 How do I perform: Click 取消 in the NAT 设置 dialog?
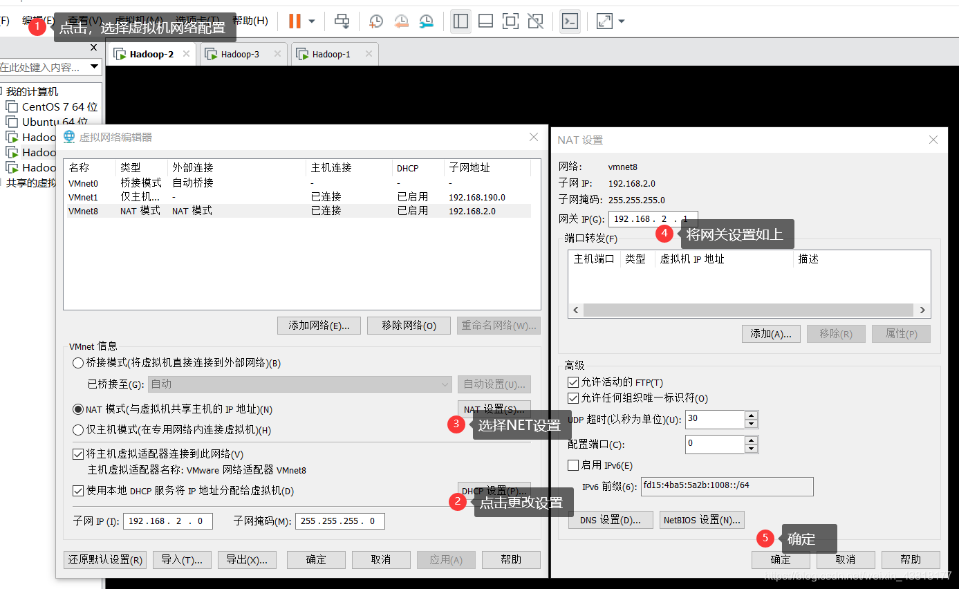[x=846, y=560]
